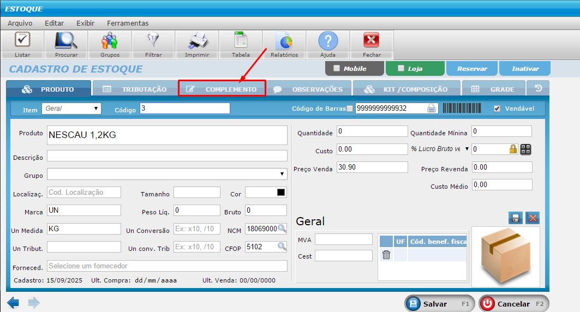Open the Item Geral dropdown
Viewport: 580px width, 312px height.
[72, 109]
